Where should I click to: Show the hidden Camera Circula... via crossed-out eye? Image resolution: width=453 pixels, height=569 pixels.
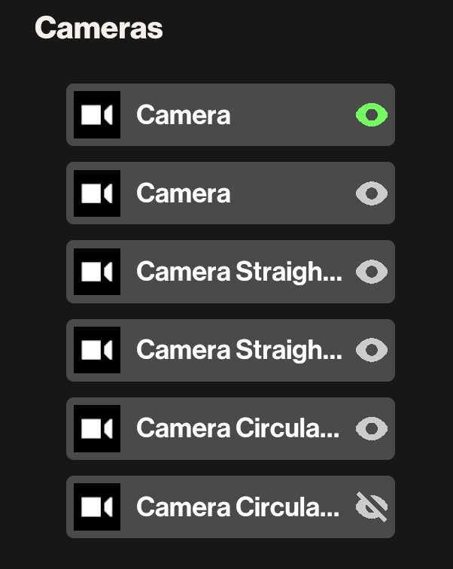click(372, 507)
